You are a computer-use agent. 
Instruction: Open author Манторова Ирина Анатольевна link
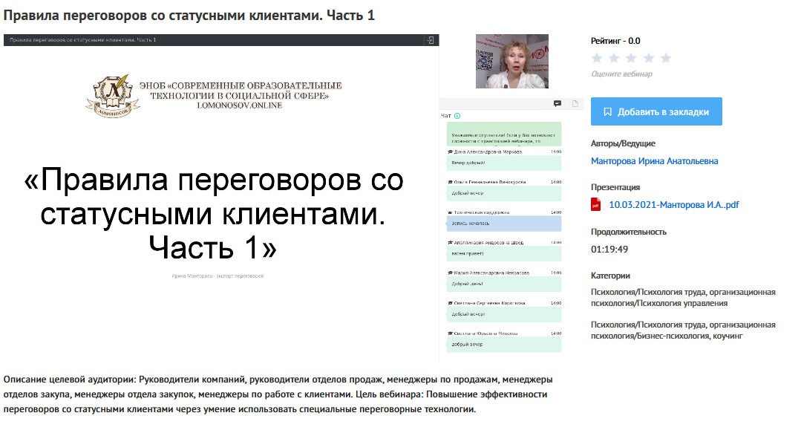pyautogui.click(x=654, y=161)
